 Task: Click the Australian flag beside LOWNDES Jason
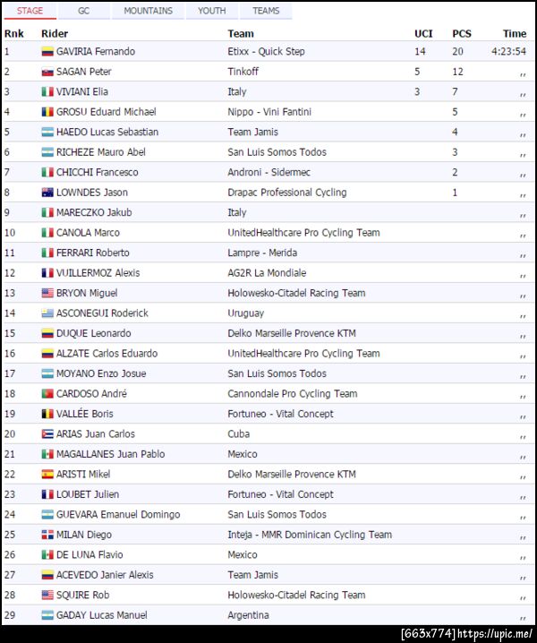click(47, 193)
